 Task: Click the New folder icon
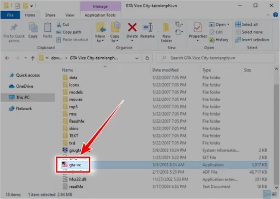[x=166, y=28]
